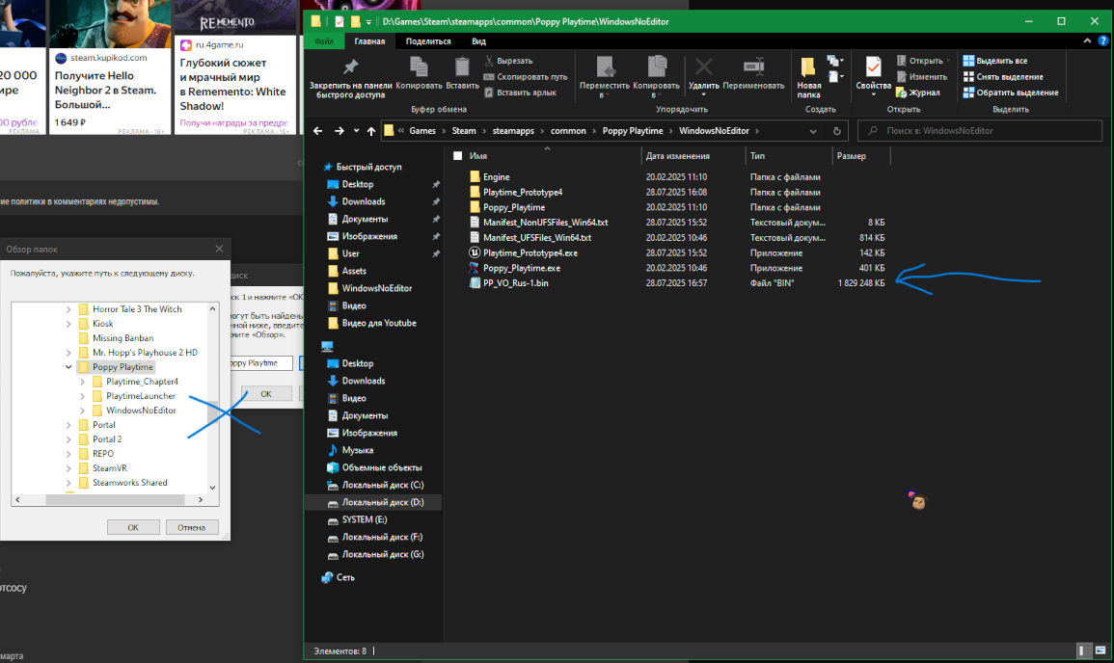Switch to details view toggle in status bar
1114x663 pixels.
[1085, 651]
